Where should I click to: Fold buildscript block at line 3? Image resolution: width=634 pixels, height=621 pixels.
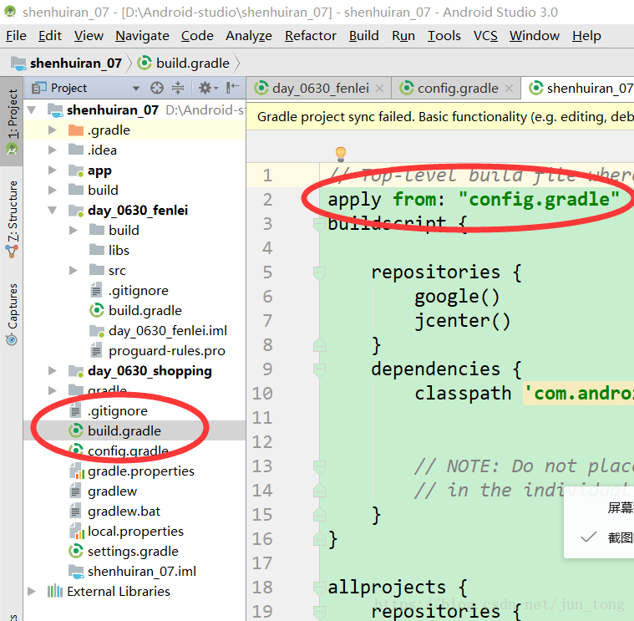pos(319,224)
